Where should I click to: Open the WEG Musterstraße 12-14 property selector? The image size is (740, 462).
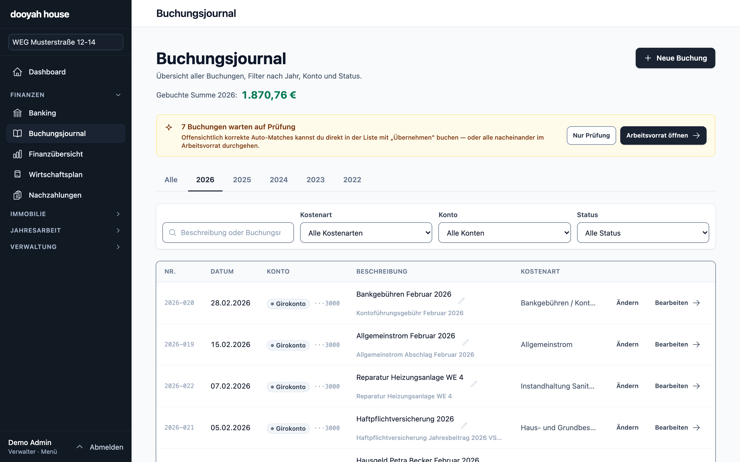click(66, 42)
